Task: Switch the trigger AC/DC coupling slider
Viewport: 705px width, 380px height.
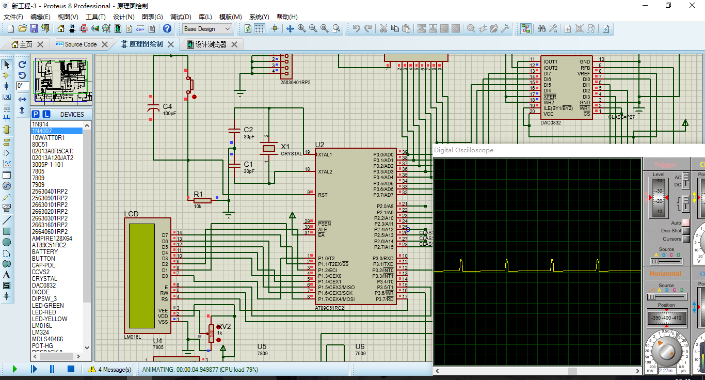Action: pos(686,181)
